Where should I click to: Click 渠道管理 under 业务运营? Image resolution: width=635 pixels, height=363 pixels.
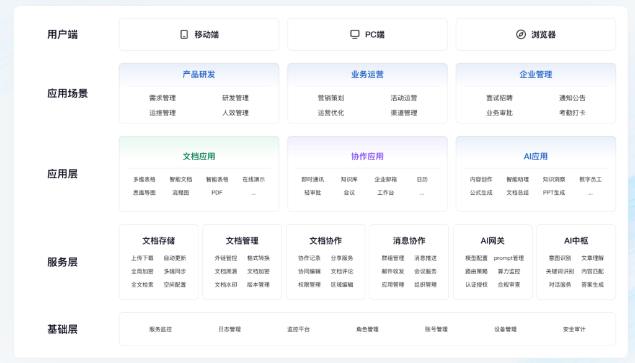[x=404, y=113]
